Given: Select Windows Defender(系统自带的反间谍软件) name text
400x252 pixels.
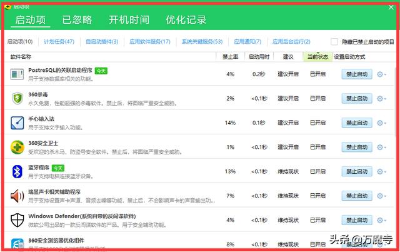Looking at the screenshot, I should coord(82,216).
